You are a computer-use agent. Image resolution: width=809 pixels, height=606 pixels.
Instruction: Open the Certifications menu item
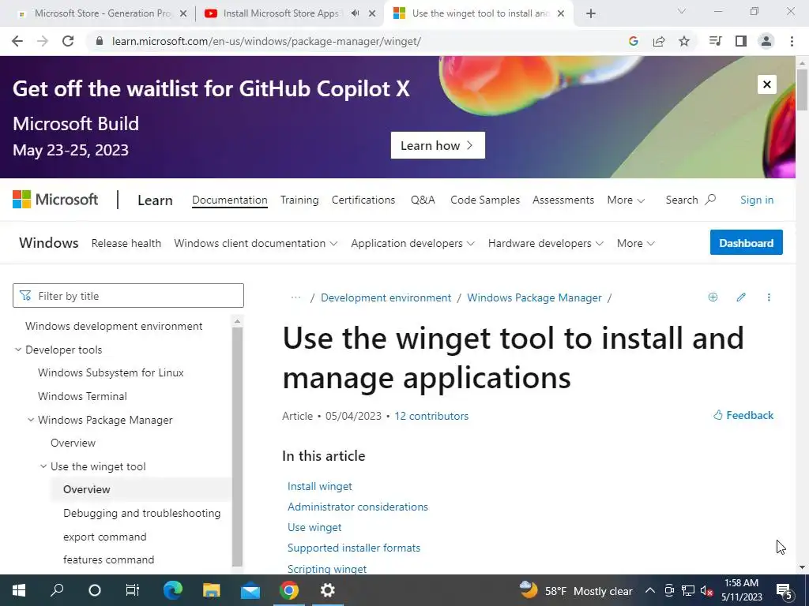click(x=363, y=200)
